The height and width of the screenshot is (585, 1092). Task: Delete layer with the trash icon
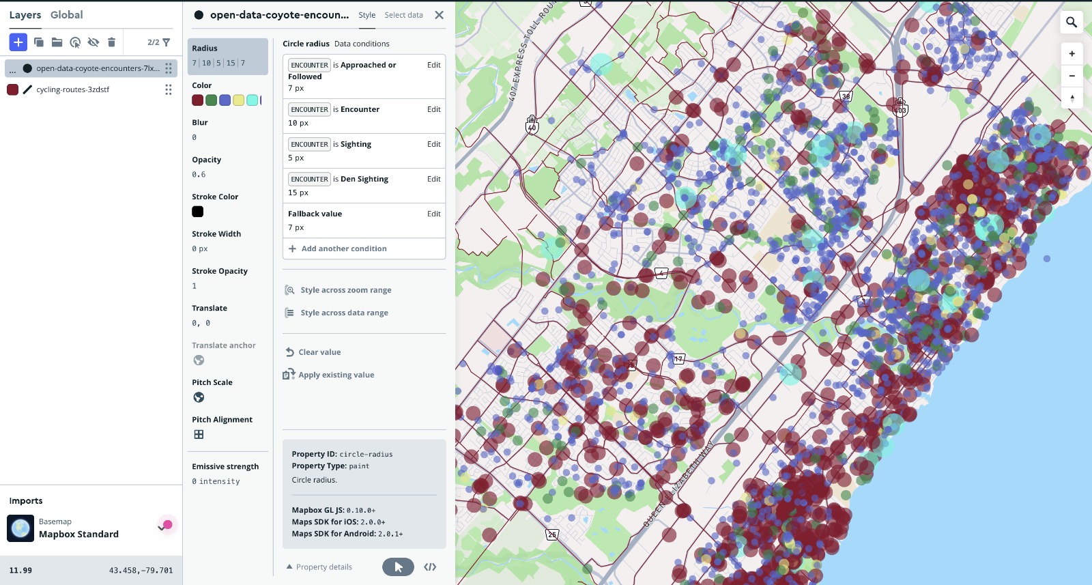pos(112,42)
